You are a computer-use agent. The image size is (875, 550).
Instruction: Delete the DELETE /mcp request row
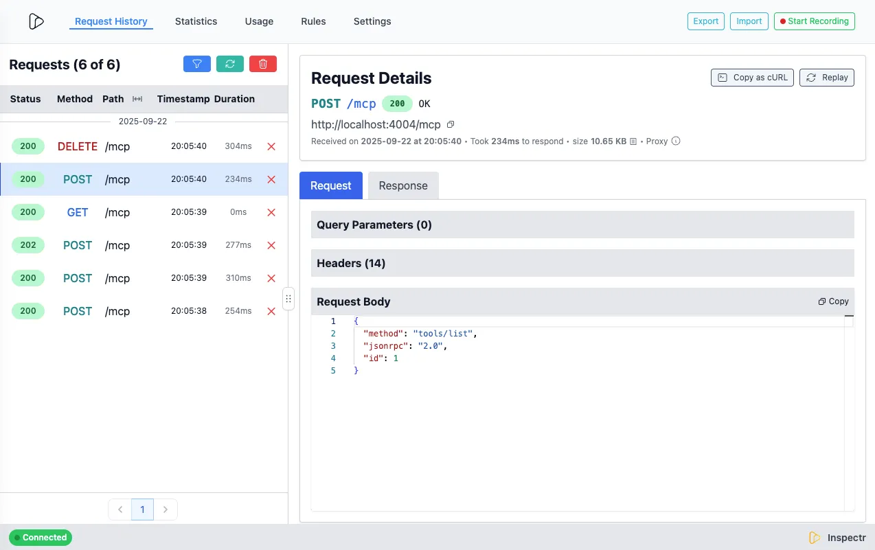click(x=271, y=146)
